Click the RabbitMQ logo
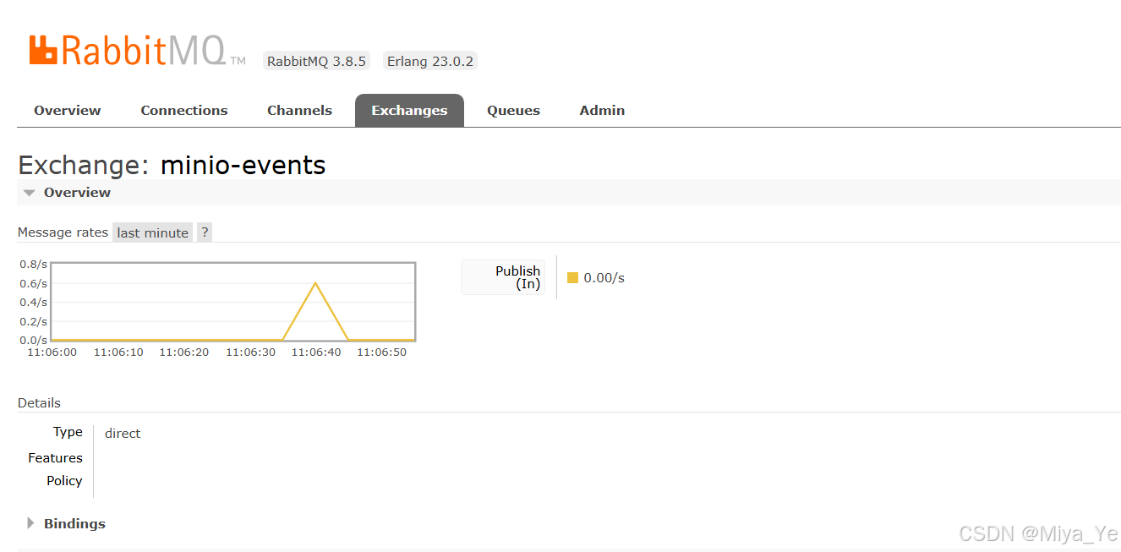The height and width of the screenshot is (552, 1121). click(137, 52)
